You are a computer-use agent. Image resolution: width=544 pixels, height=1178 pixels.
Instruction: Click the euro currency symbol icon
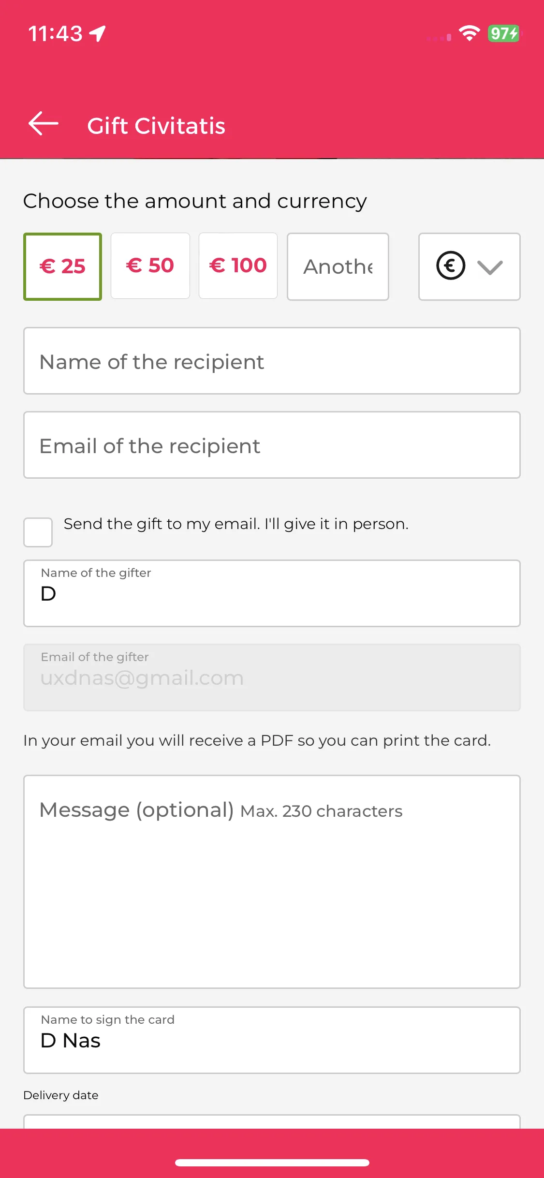(451, 265)
